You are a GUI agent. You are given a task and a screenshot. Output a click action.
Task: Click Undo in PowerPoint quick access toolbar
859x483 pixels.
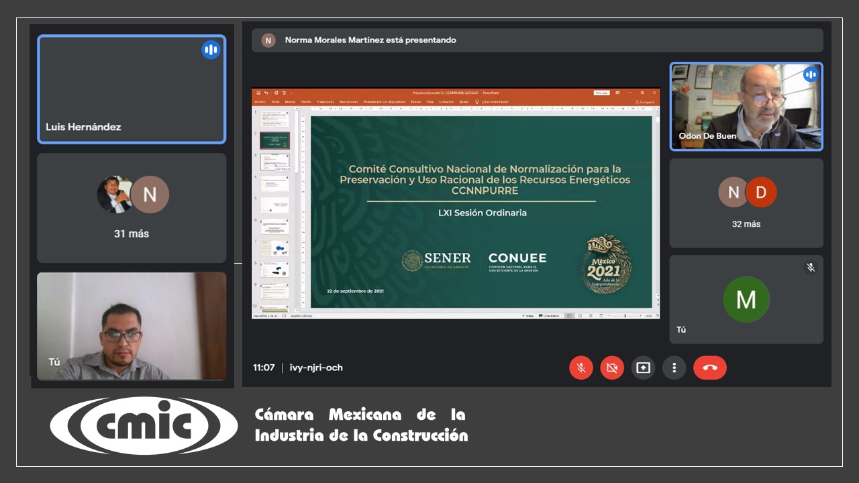[266, 93]
